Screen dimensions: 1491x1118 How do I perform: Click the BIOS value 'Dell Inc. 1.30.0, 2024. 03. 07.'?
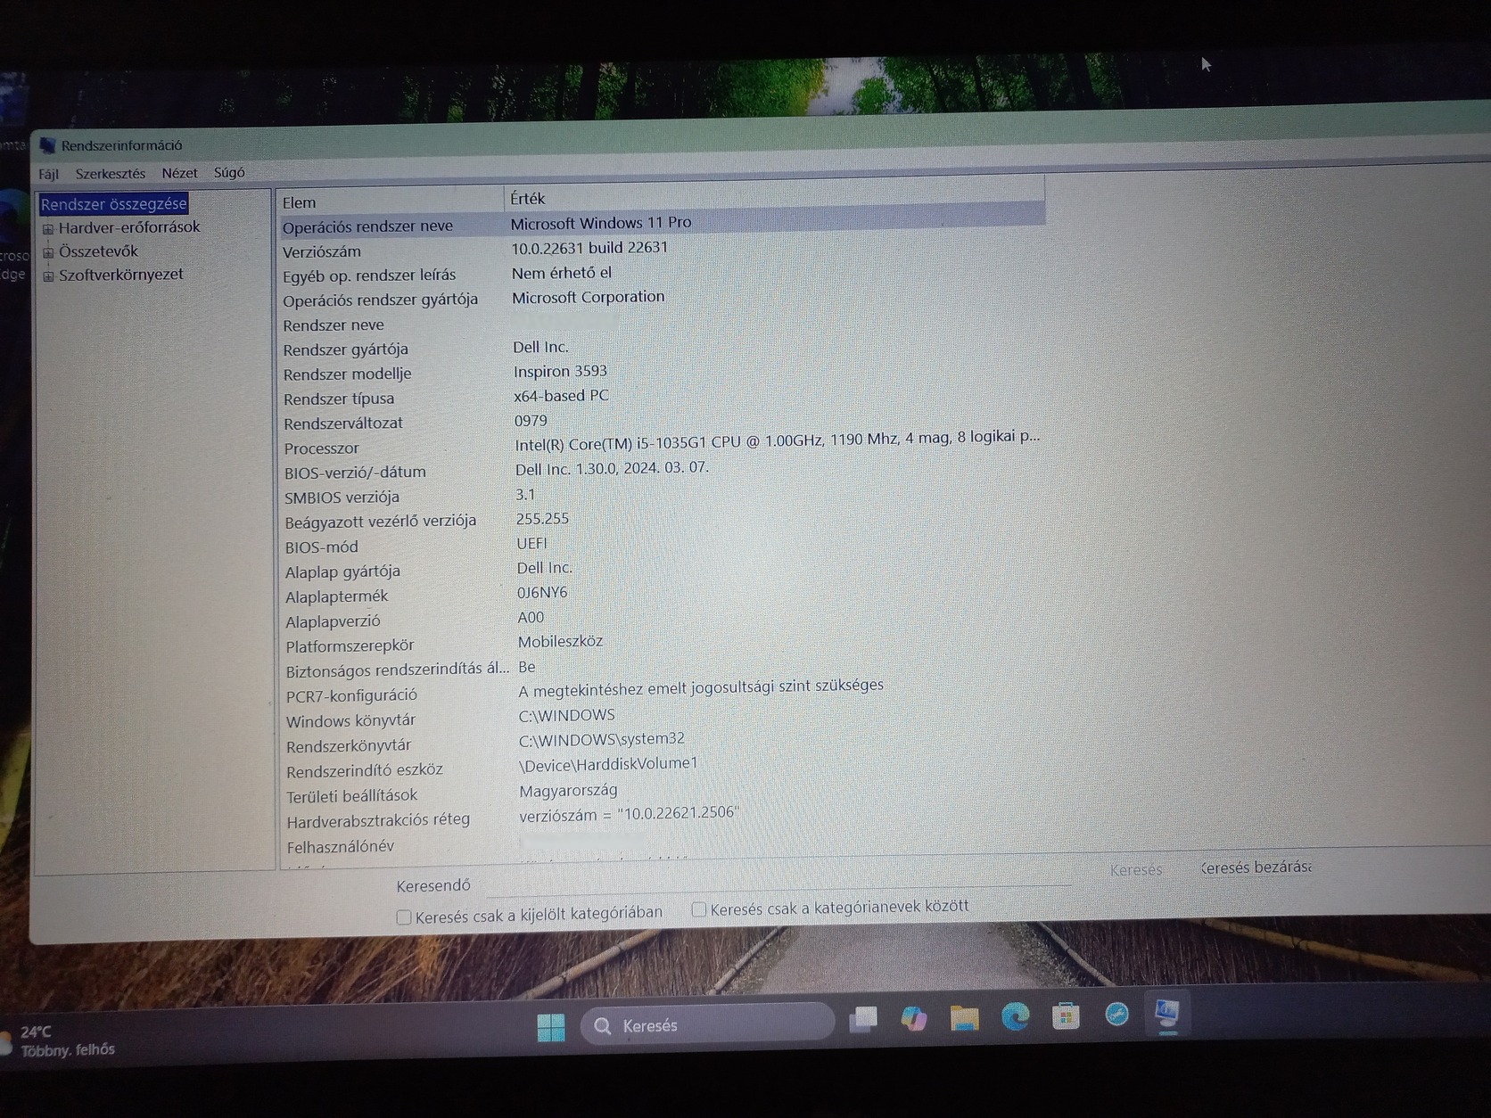pos(612,468)
